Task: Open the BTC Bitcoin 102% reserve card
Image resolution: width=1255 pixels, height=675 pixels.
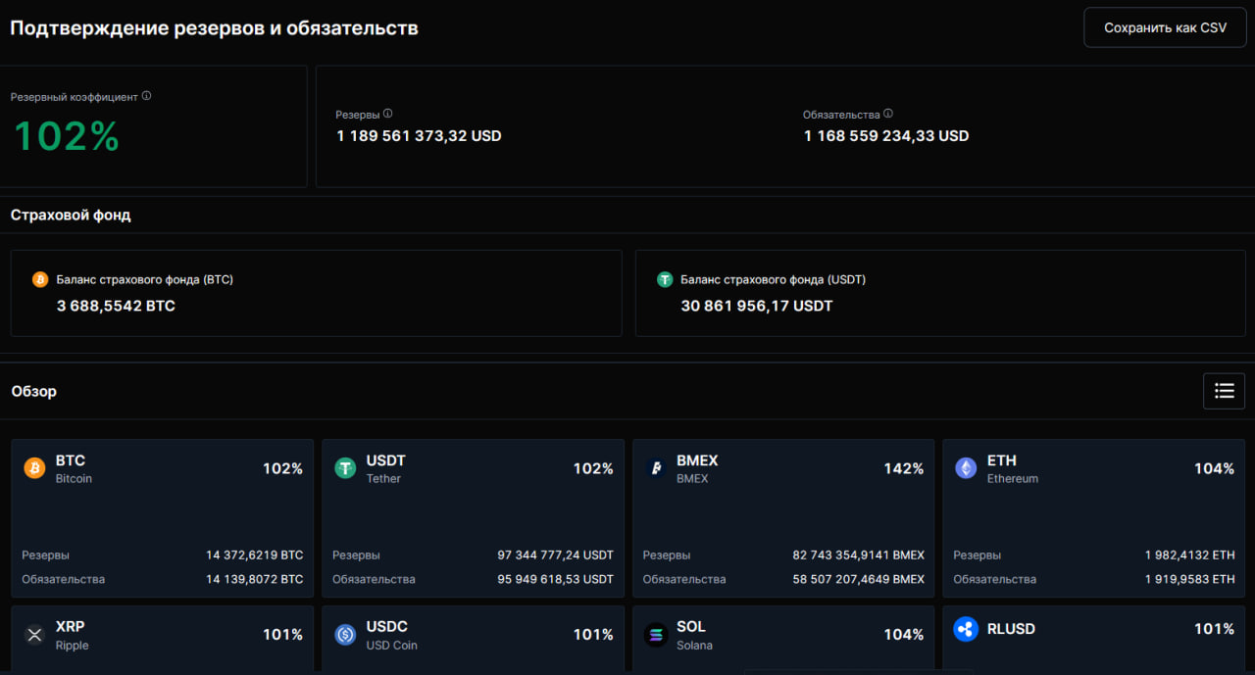Action: [163, 518]
